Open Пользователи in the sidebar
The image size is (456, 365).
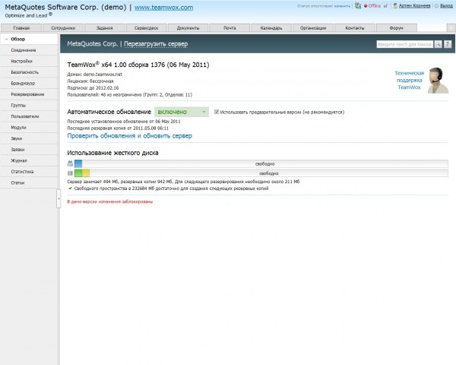tap(29, 116)
